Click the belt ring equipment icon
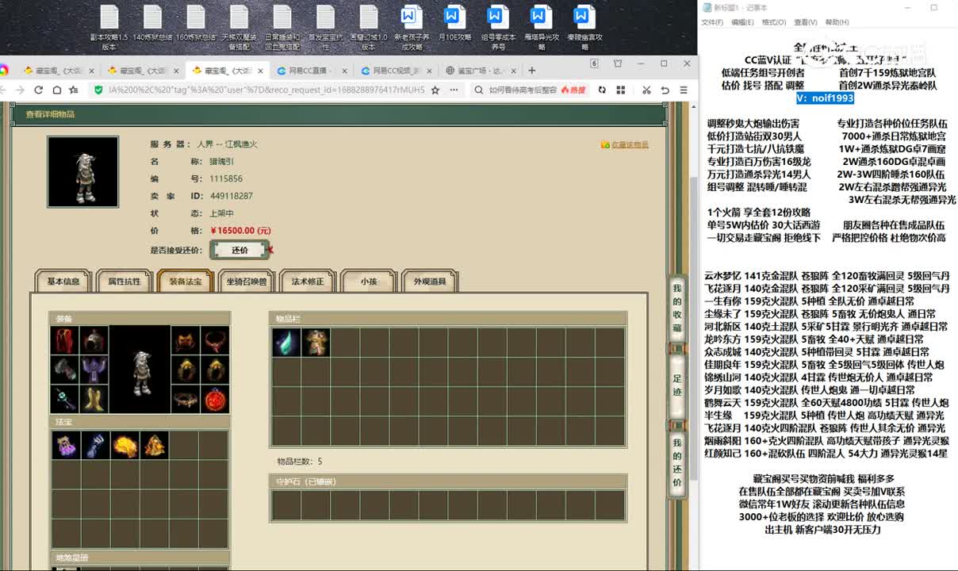This screenshot has height=571, width=958. coord(186,400)
